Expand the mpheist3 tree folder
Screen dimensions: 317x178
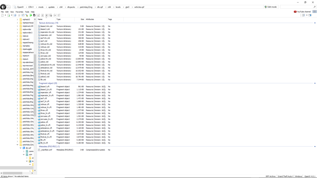[17, 20]
